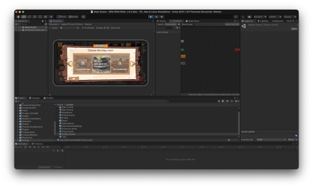Select Animator Layers tab
Image resolution: width=313 pixels, height=188 pixels.
160,24
